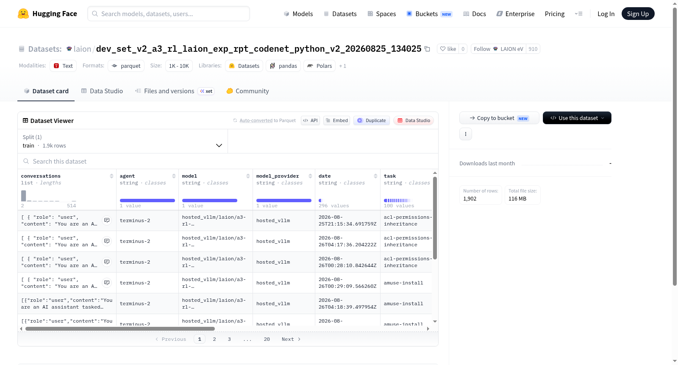Open the conversation viewer icon in first row
Screen dimensions: 678x365
107,220
